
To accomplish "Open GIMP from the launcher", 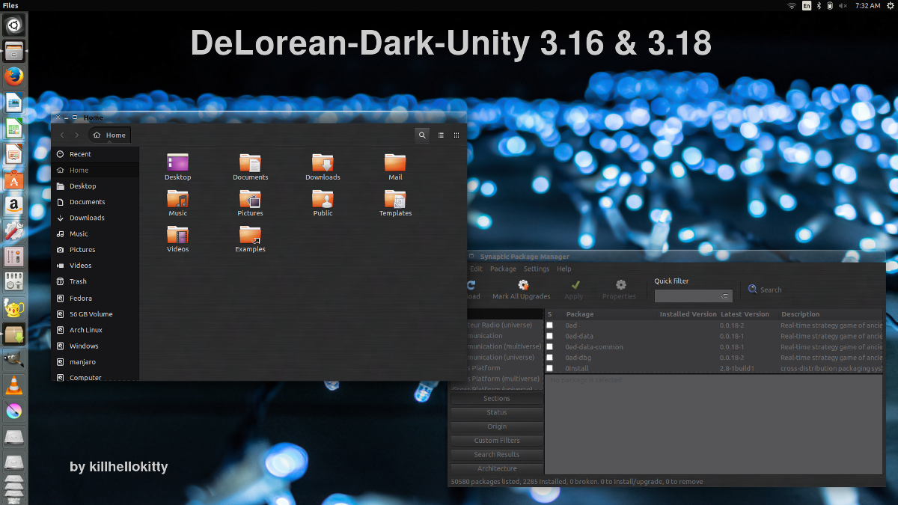I will [x=14, y=359].
